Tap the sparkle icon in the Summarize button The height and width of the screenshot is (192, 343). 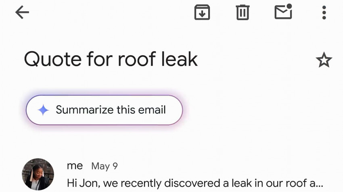pos(43,110)
